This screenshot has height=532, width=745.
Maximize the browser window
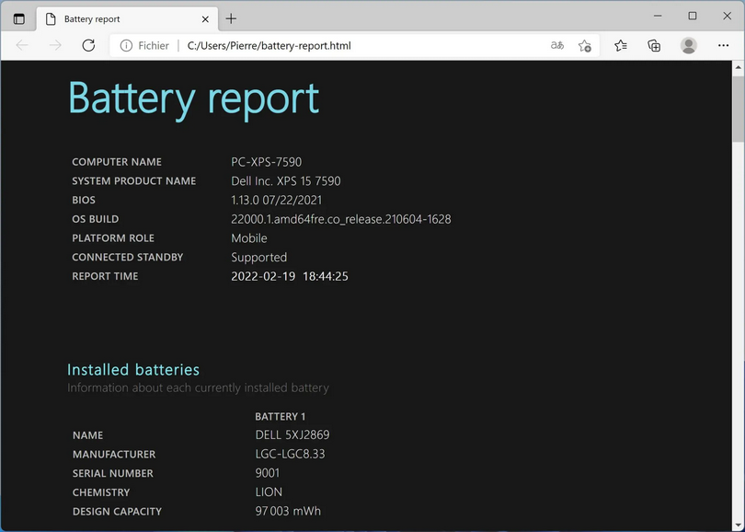coord(693,17)
